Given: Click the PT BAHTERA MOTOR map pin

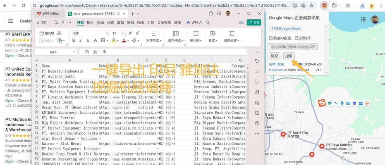Looking at the screenshot, I should coord(283,134).
